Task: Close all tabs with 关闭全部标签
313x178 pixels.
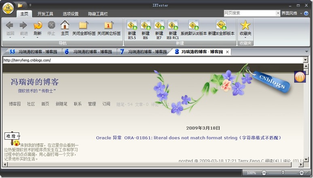Action: [x=84, y=28]
